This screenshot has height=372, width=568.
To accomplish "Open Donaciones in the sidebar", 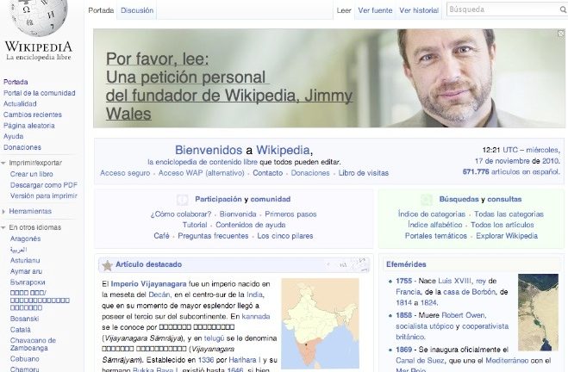I will pos(22,147).
